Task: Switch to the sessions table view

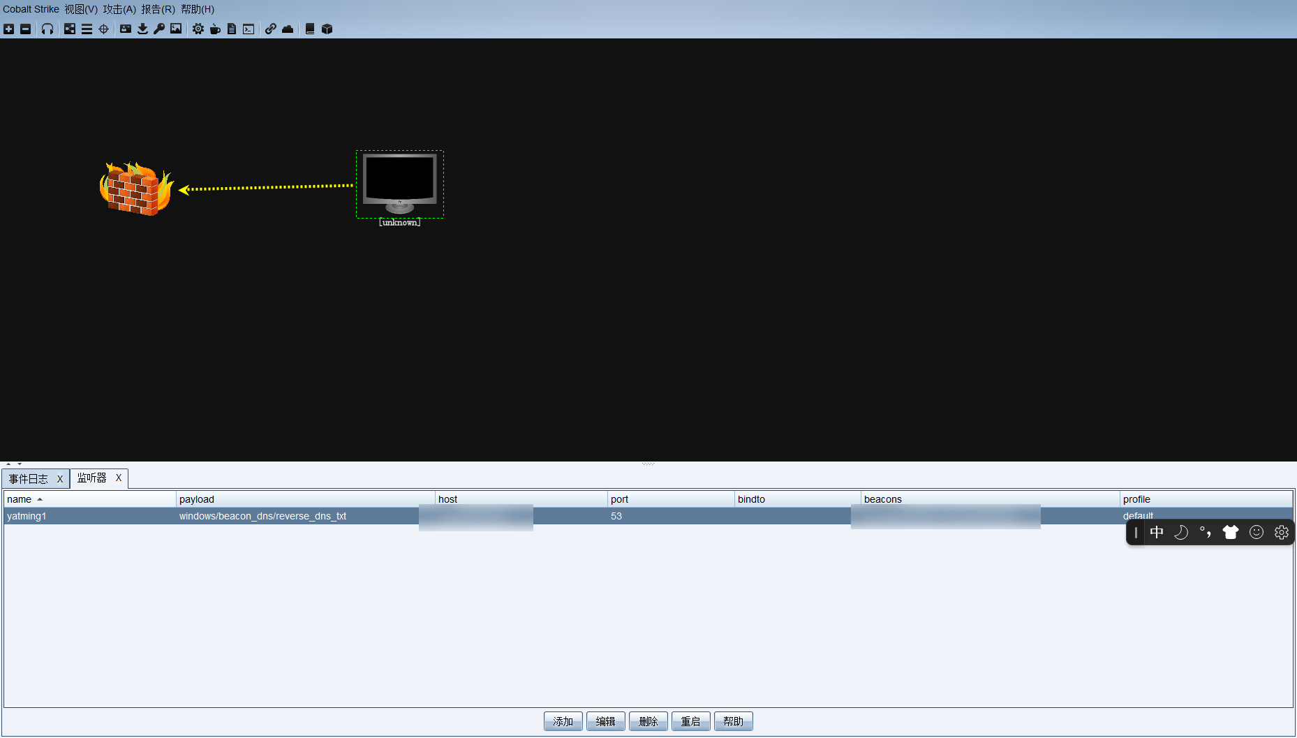Action: [x=87, y=29]
